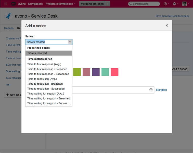Open the hamburger sidebar menu
Viewport: 193px width, 153px height.
(6, 4)
